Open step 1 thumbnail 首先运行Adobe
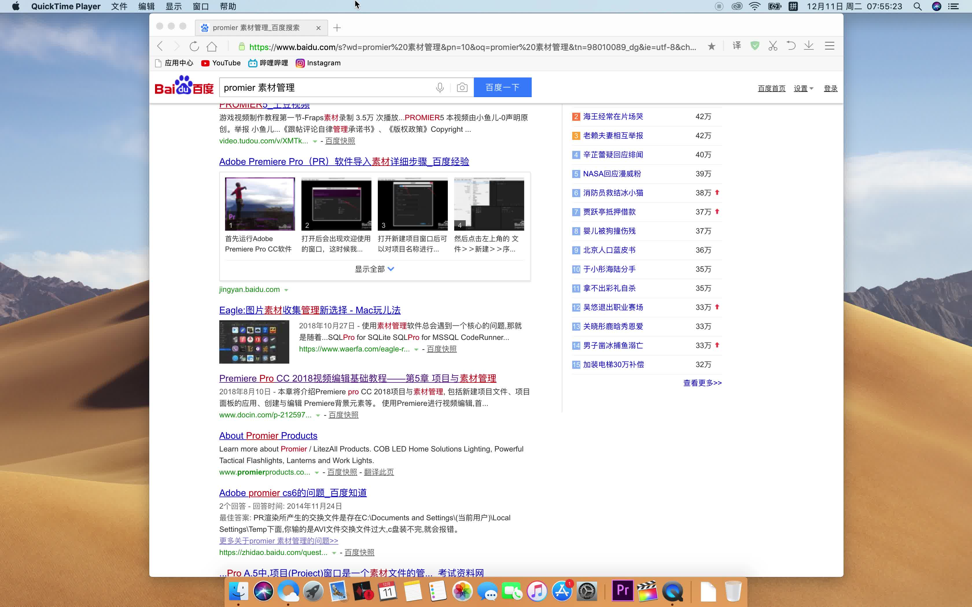The width and height of the screenshot is (972, 607). pos(260,204)
